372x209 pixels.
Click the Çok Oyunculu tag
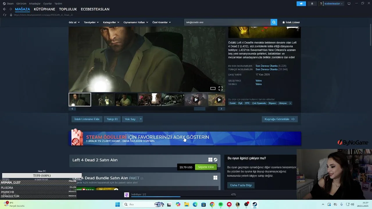tap(259, 103)
